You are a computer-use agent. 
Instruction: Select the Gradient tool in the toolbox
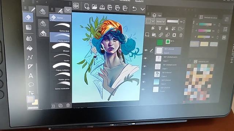pyautogui.click(x=29, y=28)
